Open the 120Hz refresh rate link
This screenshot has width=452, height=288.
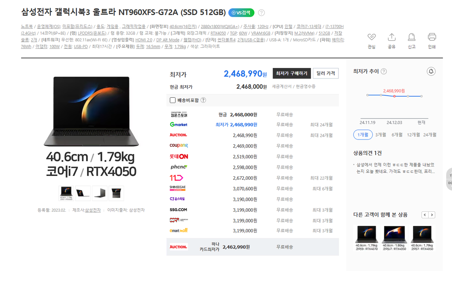(263, 26)
